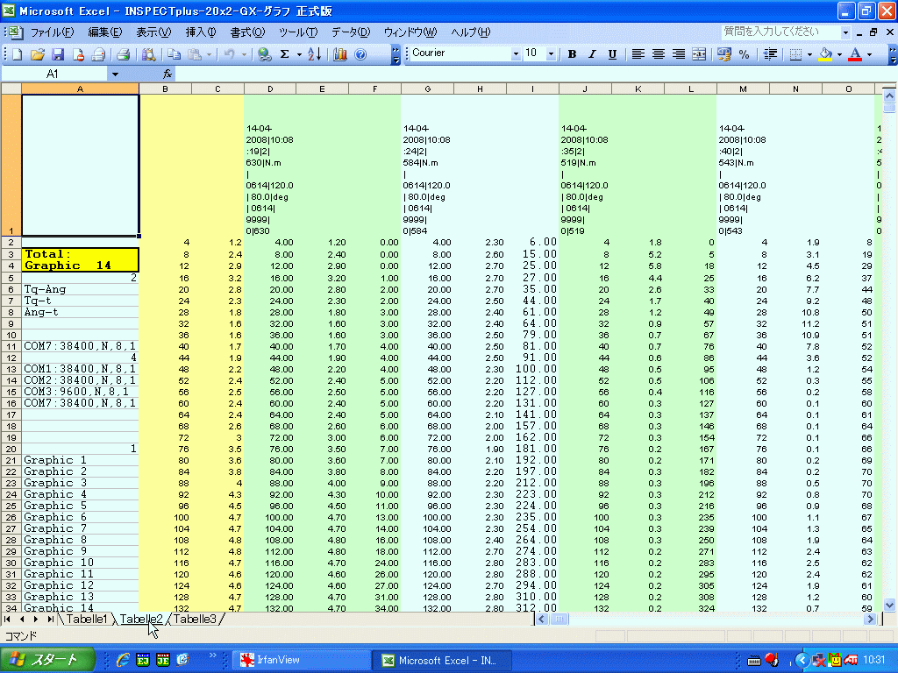The width and height of the screenshot is (898, 673).
Task: Click the Percent Style icon
Action: (x=744, y=54)
